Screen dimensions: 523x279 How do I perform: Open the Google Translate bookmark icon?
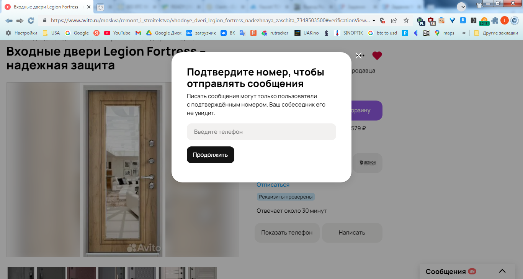(x=242, y=33)
